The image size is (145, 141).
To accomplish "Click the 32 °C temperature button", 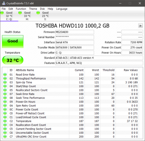I will [13, 60].
